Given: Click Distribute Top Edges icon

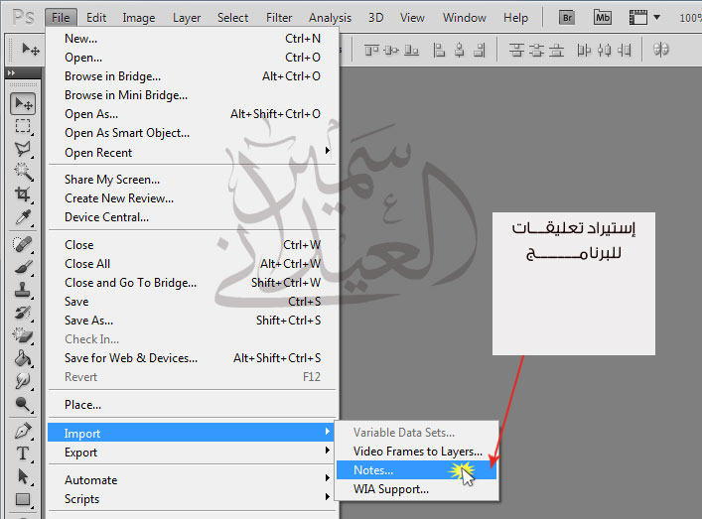Looking at the screenshot, I should point(516,50).
